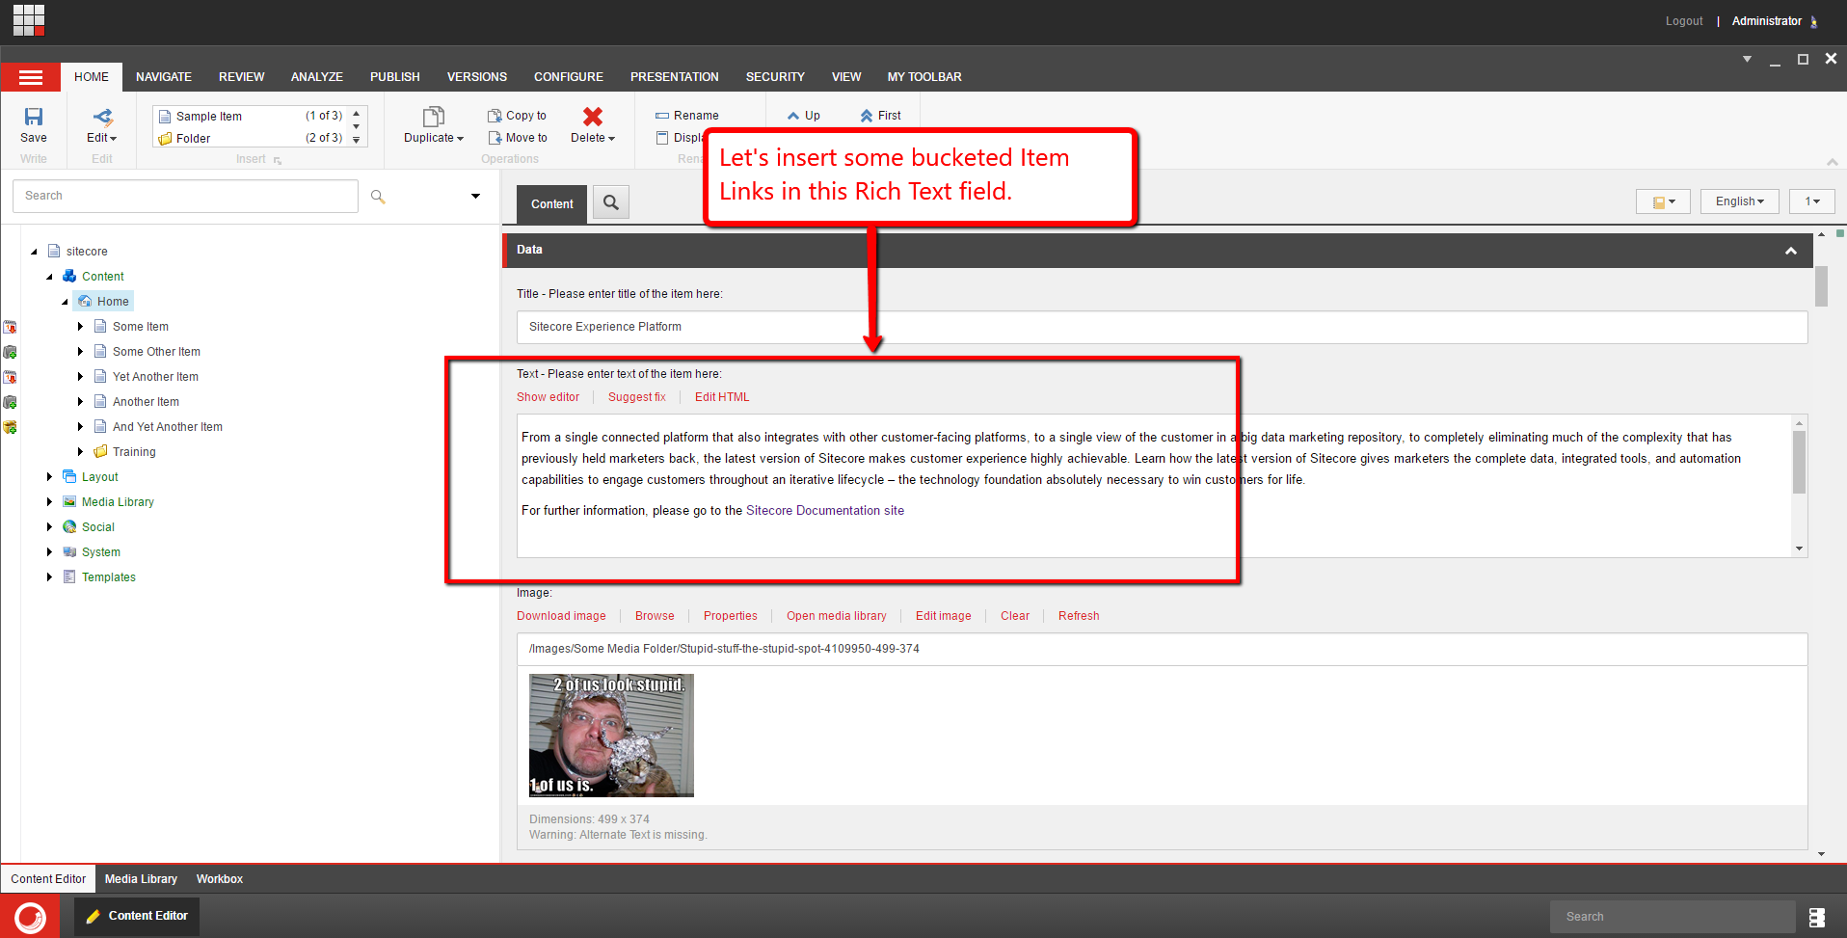1847x938 pixels.
Task: Click the red Delete X icon
Action: 592,117
